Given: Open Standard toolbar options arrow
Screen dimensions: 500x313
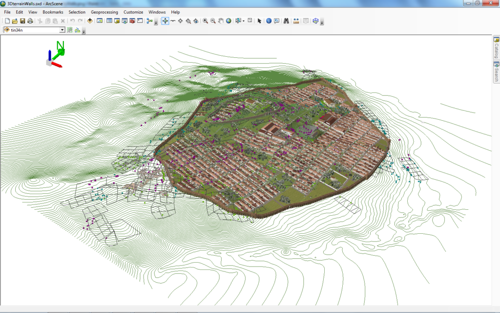Looking at the screenshot, I should pyautogui.click(x=156, y=22).
